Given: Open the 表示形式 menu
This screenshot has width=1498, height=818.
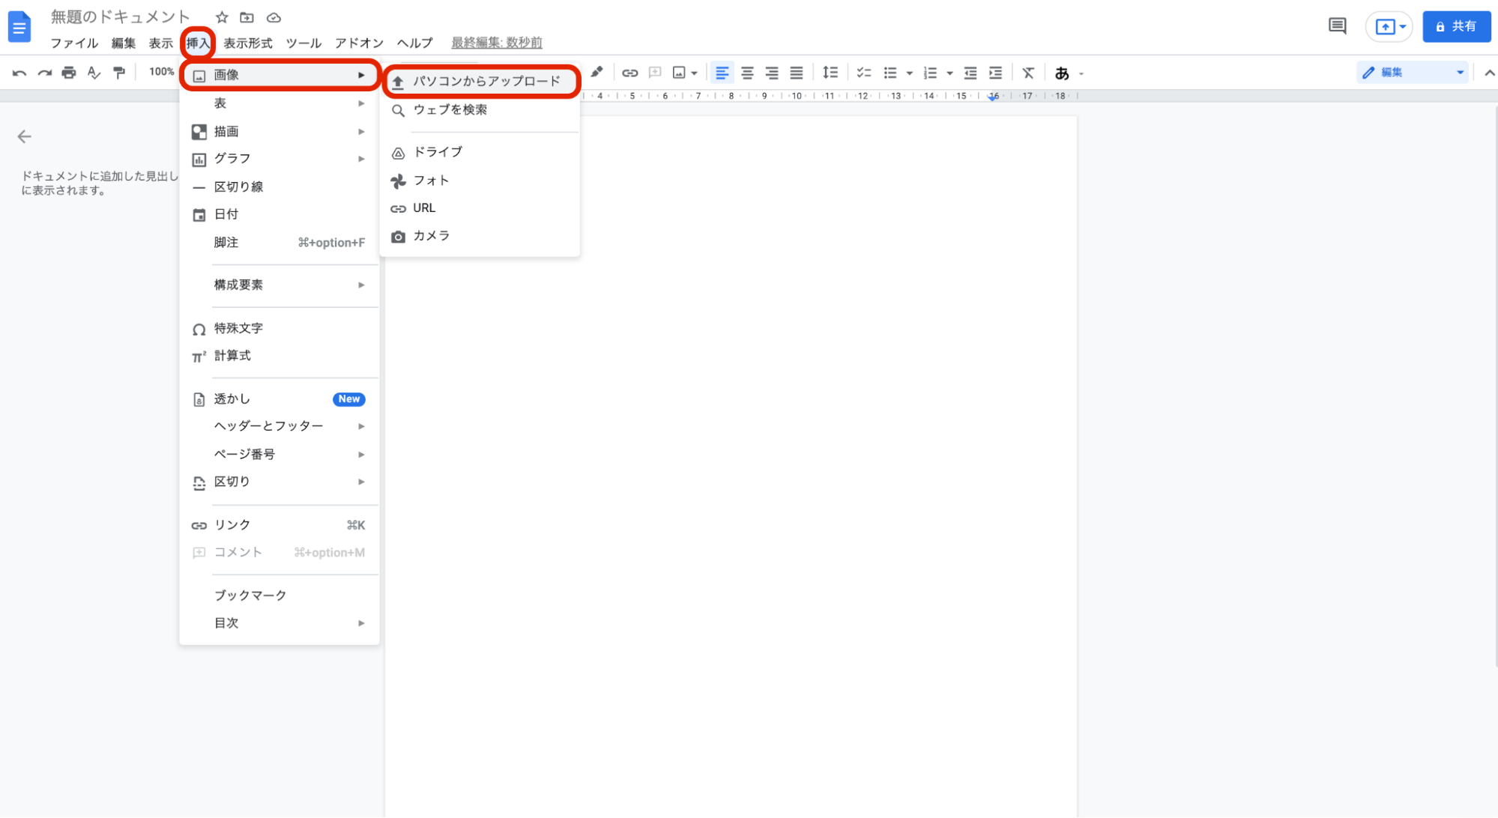Looking at the screenshot, I should tap(248, 43).
